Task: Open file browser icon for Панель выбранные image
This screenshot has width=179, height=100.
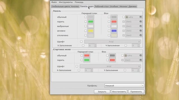Action: coord(140,26)
